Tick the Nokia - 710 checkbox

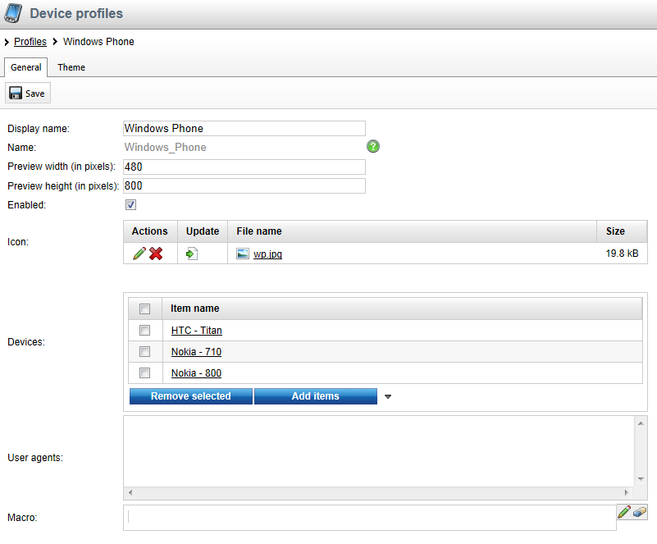(145, 352)
